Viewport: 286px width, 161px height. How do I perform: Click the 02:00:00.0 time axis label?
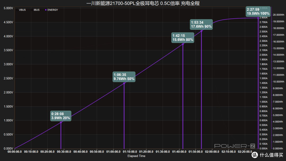click(x=212, y=152)
